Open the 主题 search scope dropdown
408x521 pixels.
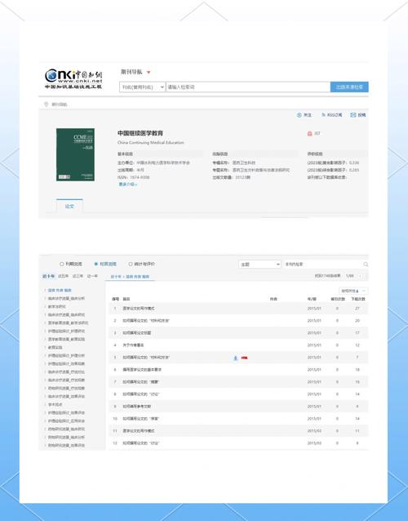(x=260, y=264)
